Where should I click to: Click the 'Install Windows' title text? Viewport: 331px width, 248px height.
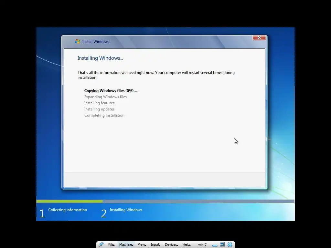coord(96,42)
